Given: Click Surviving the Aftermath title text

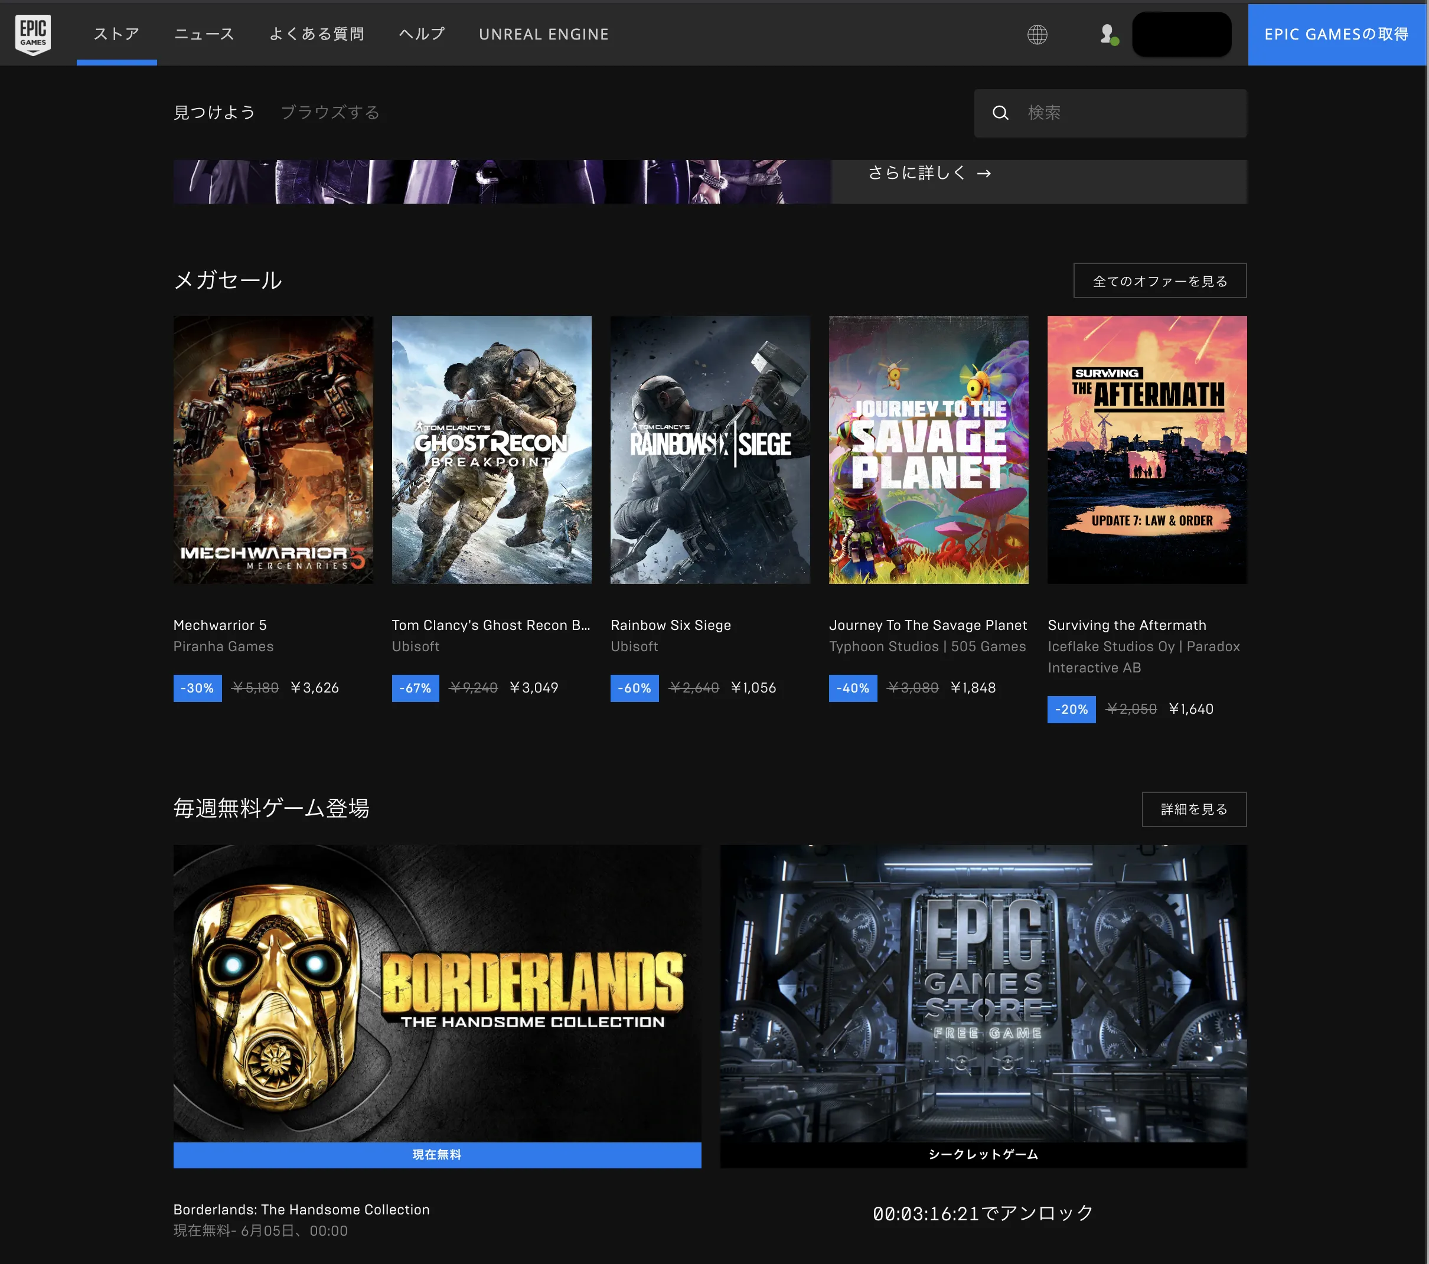Looking at the screenshot, I should click(x=1126, y=625).
